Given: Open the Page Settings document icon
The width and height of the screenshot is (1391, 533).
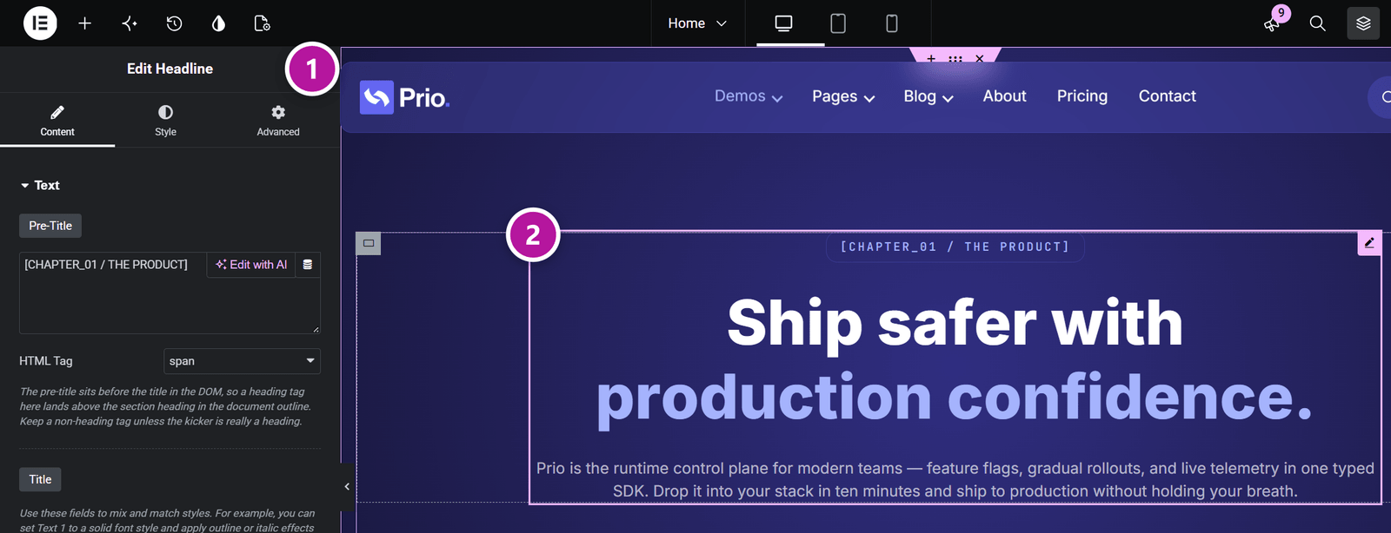Looking at the screenshot, I should (x=262, y=23).
